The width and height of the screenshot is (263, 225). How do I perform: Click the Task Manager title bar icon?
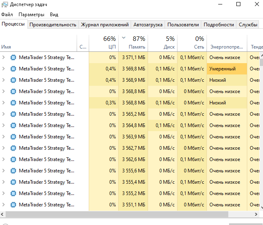[x=5, y=4]
